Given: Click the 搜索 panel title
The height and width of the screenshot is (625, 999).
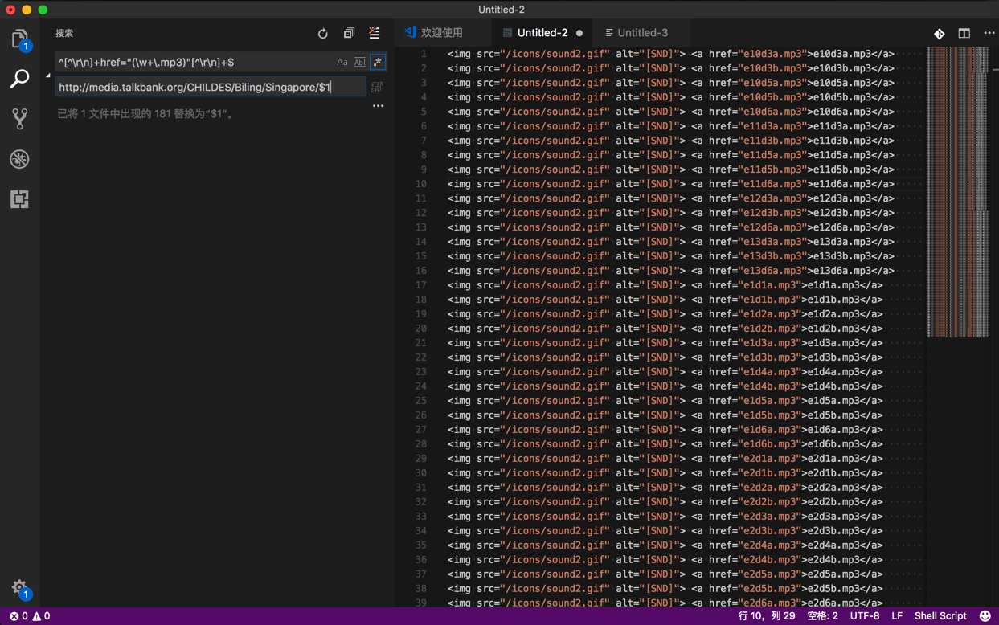Looking at the screenshot, I should [64, 34].
